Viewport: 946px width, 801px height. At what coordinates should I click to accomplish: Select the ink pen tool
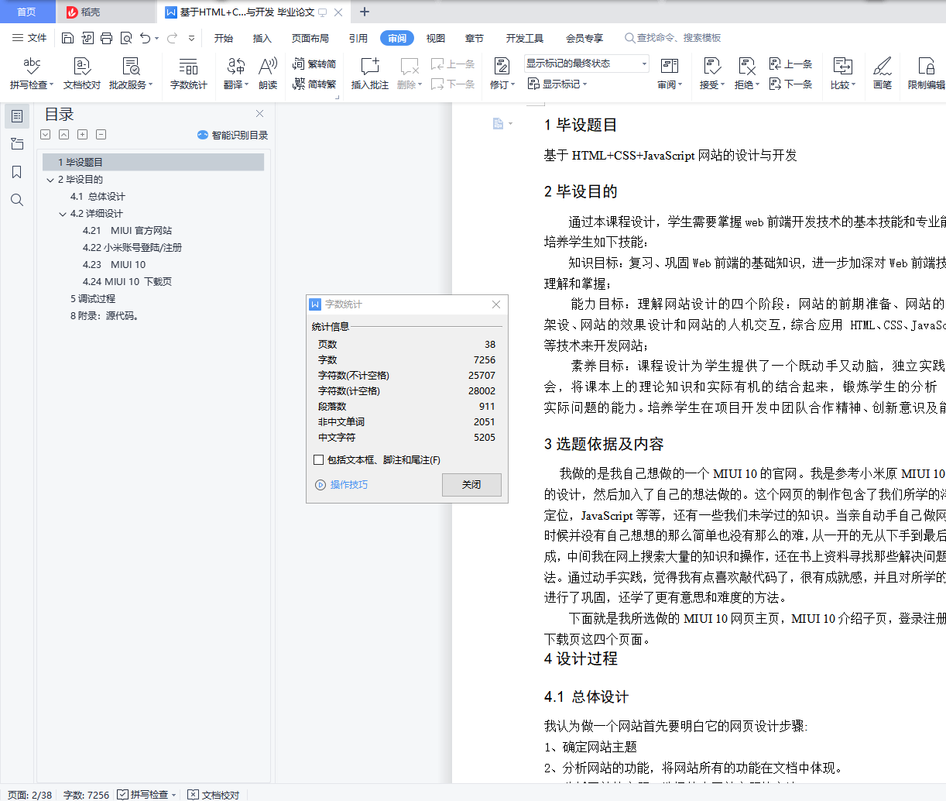pos(883,74)
